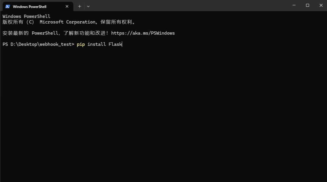This screenshot has height=182, width=327.
Task: Close the Windows PowerShell tab
Action: pyautogui.click(x=67, y=6)
